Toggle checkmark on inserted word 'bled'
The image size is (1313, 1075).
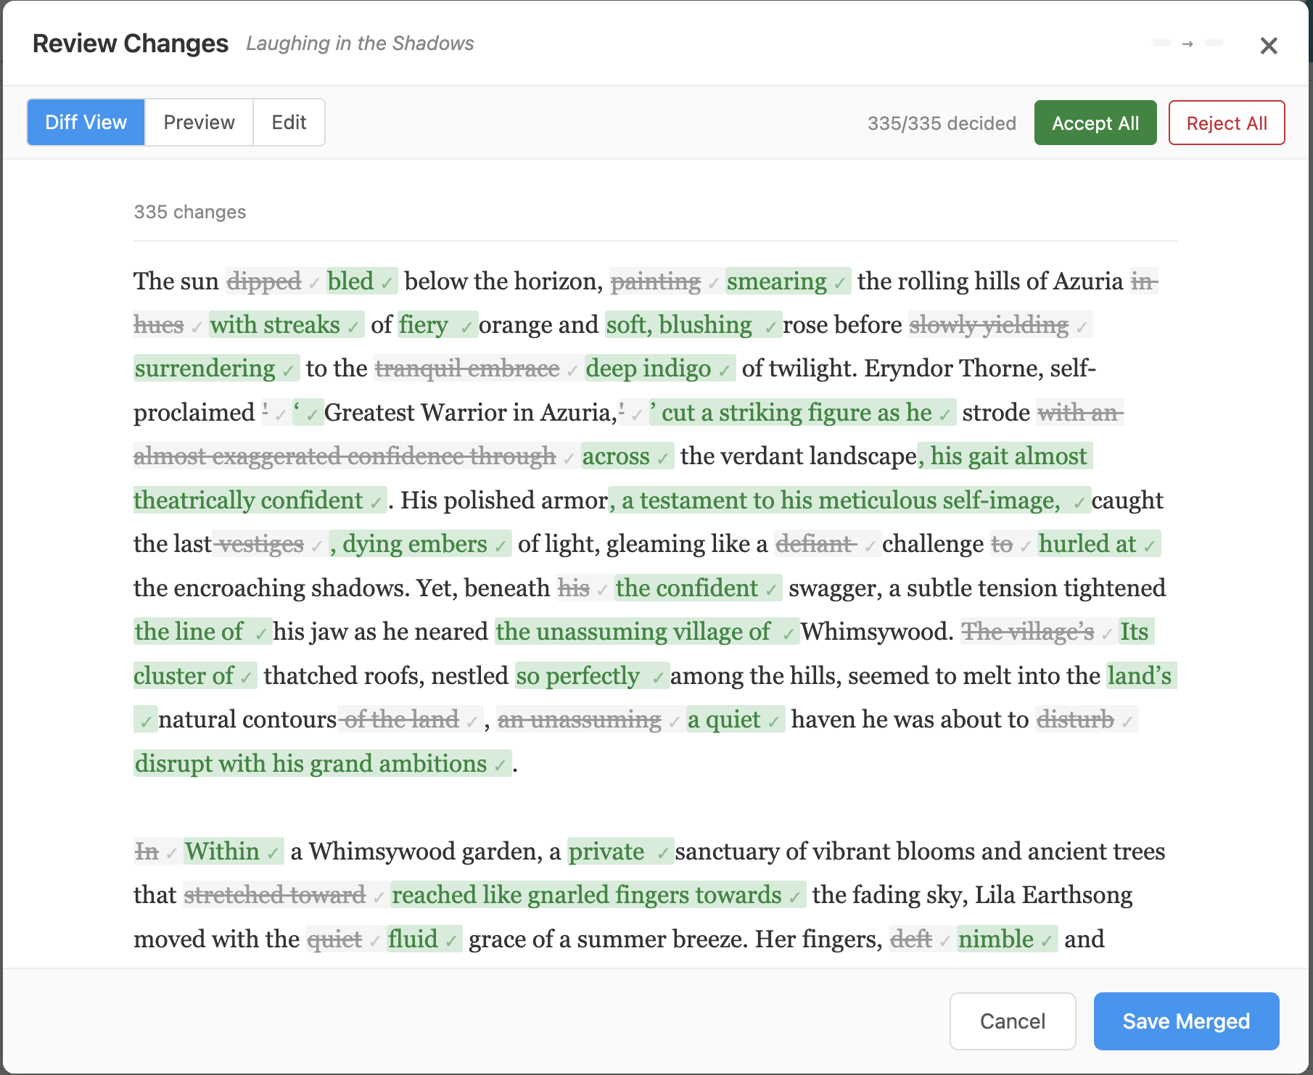click(387, 283)
